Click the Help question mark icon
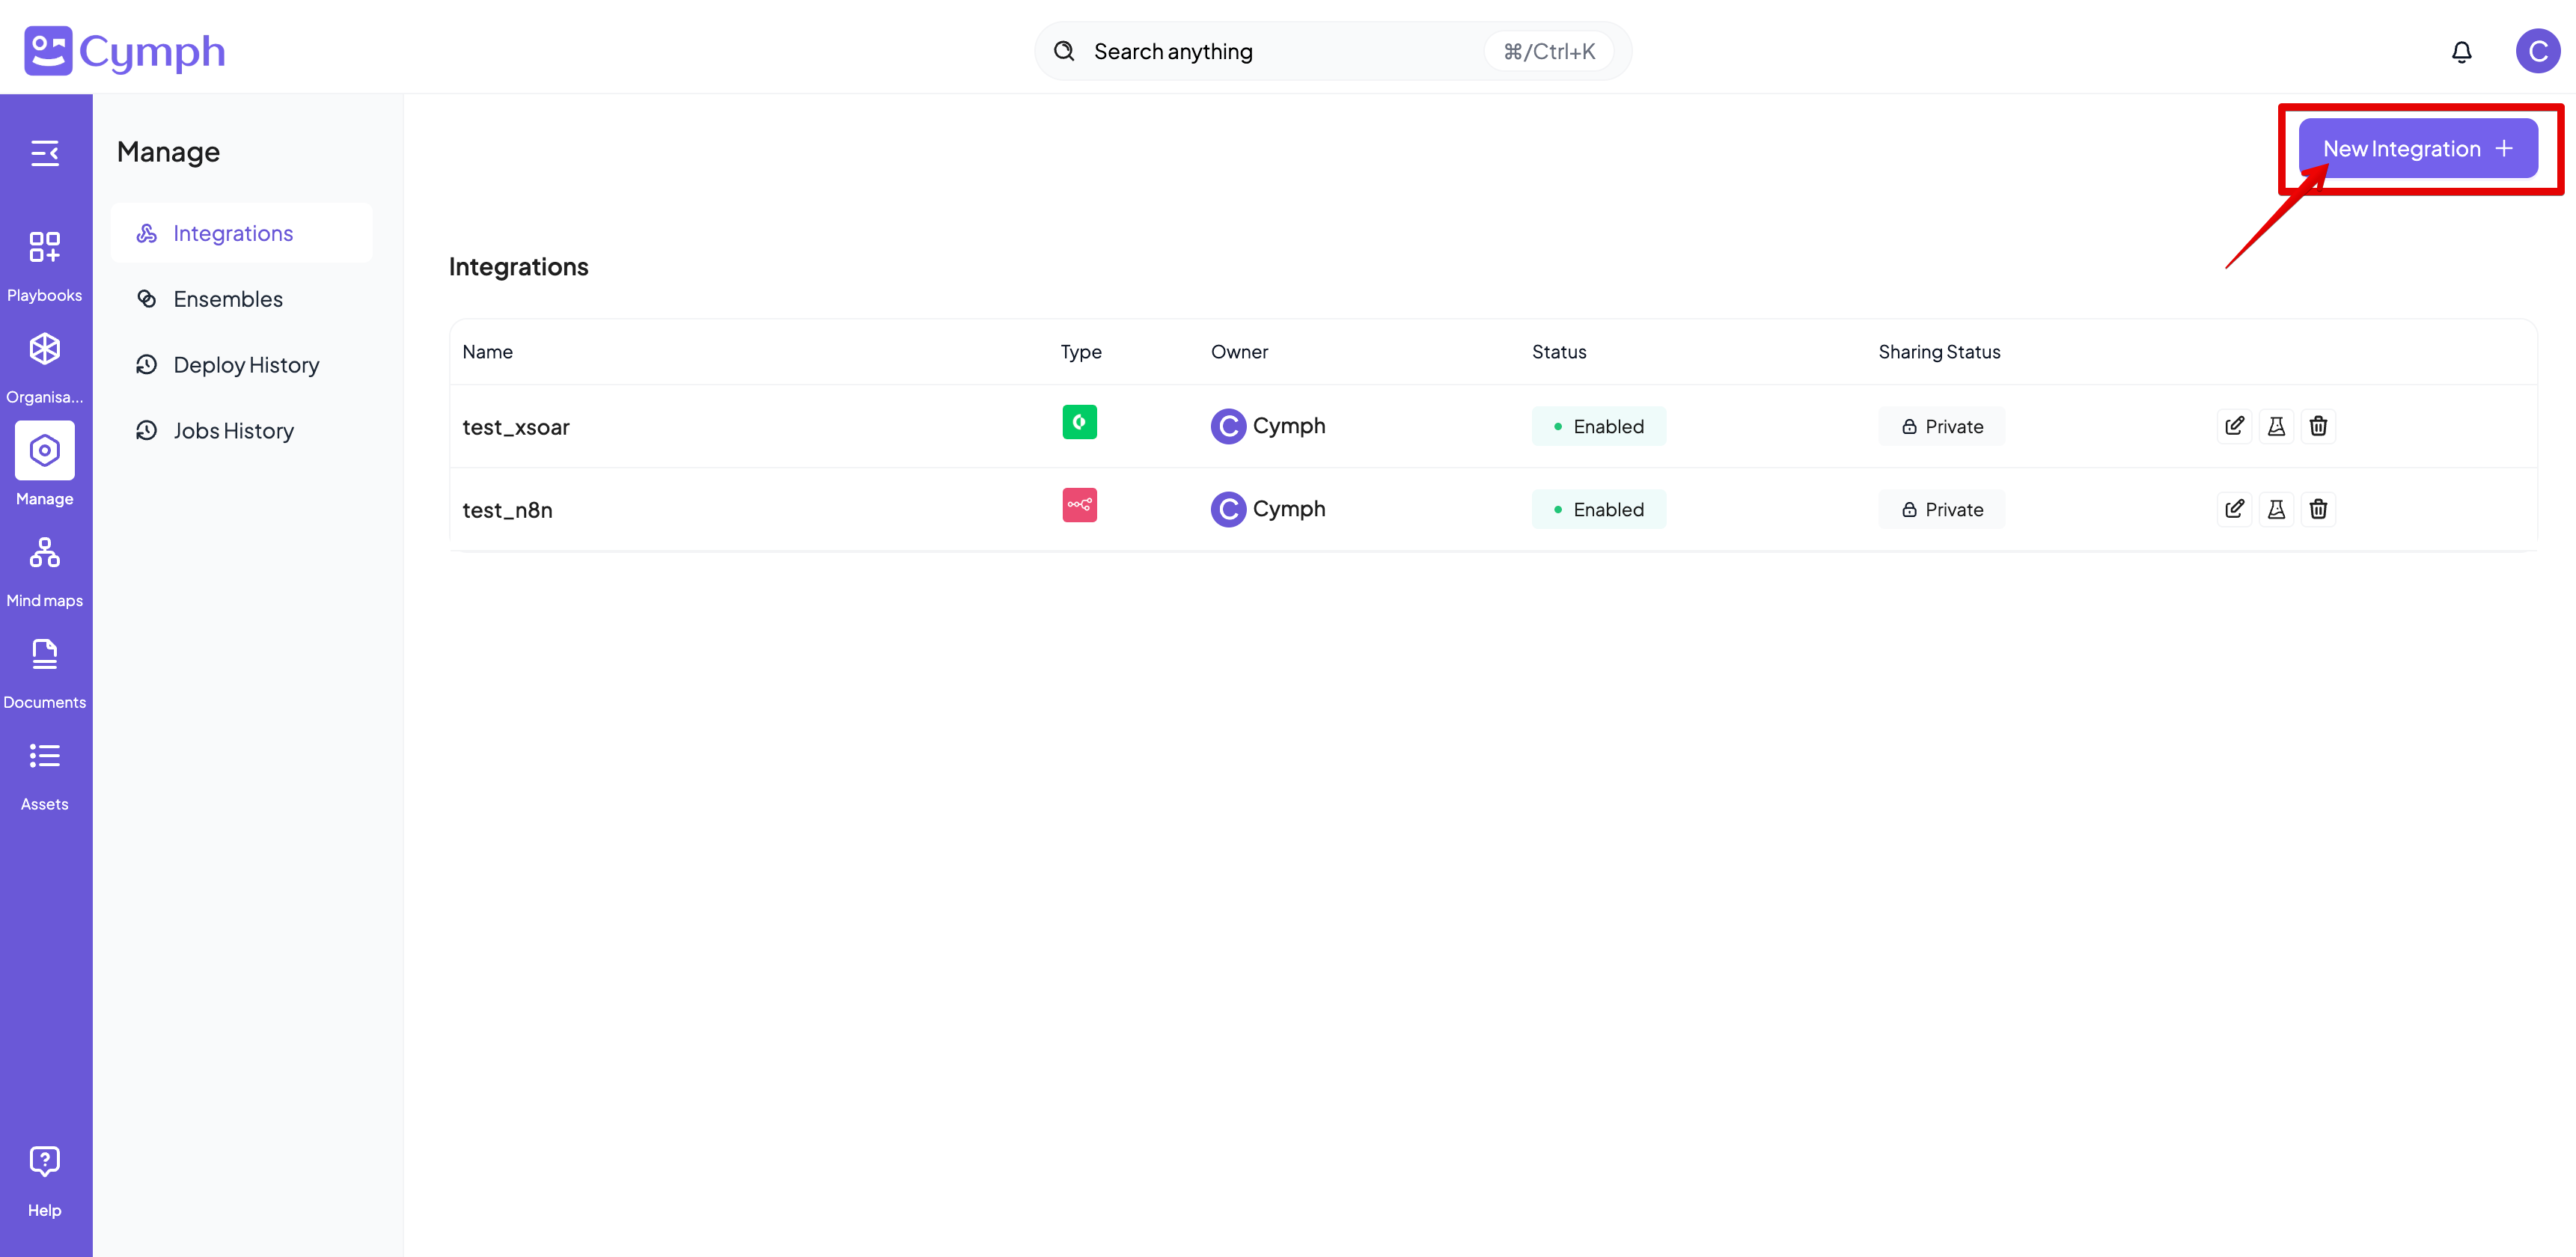 pyautogui.click(x=45, y=1160)
